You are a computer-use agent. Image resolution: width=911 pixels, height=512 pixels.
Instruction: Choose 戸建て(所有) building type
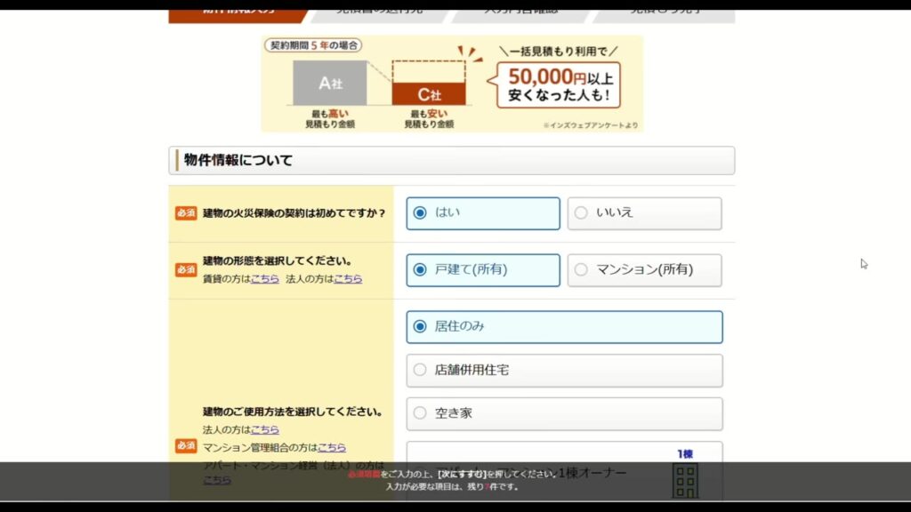483,270
